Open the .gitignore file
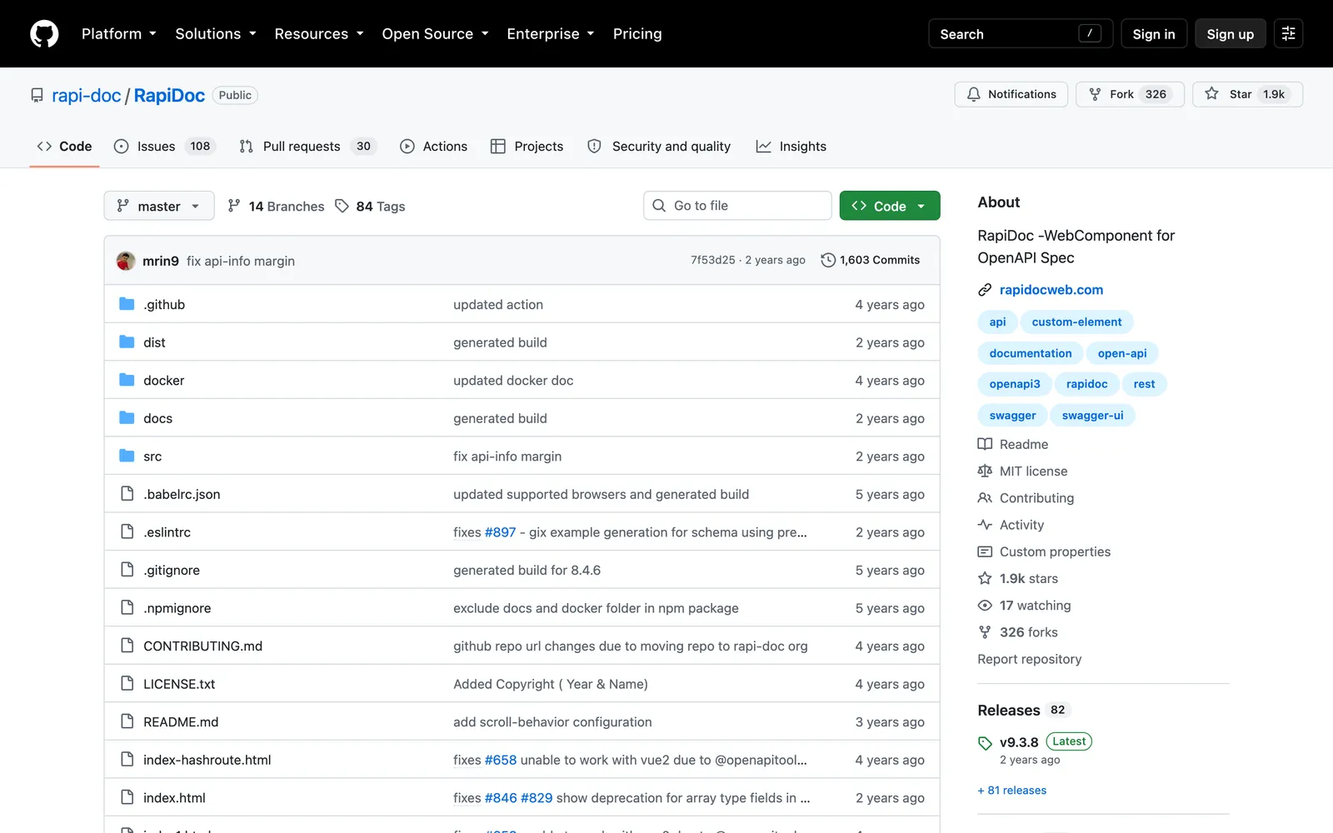 click(x=172, y=571)
